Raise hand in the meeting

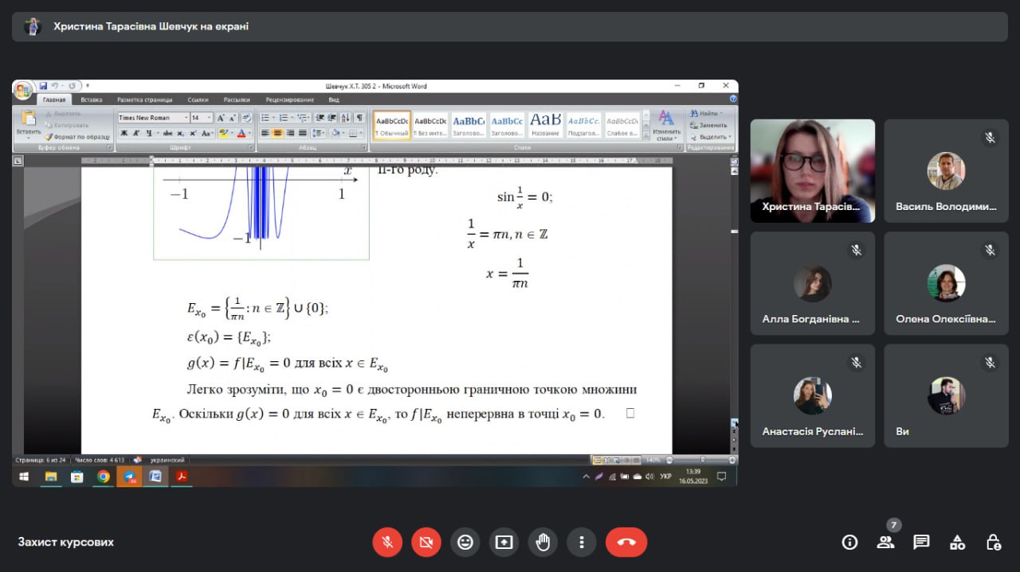543,543
